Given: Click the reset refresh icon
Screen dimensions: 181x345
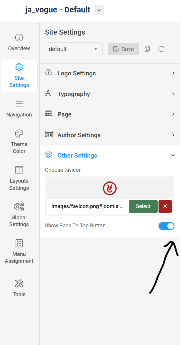Looking at the screenshot, I should pyautogui.click(x=161, y=49).
